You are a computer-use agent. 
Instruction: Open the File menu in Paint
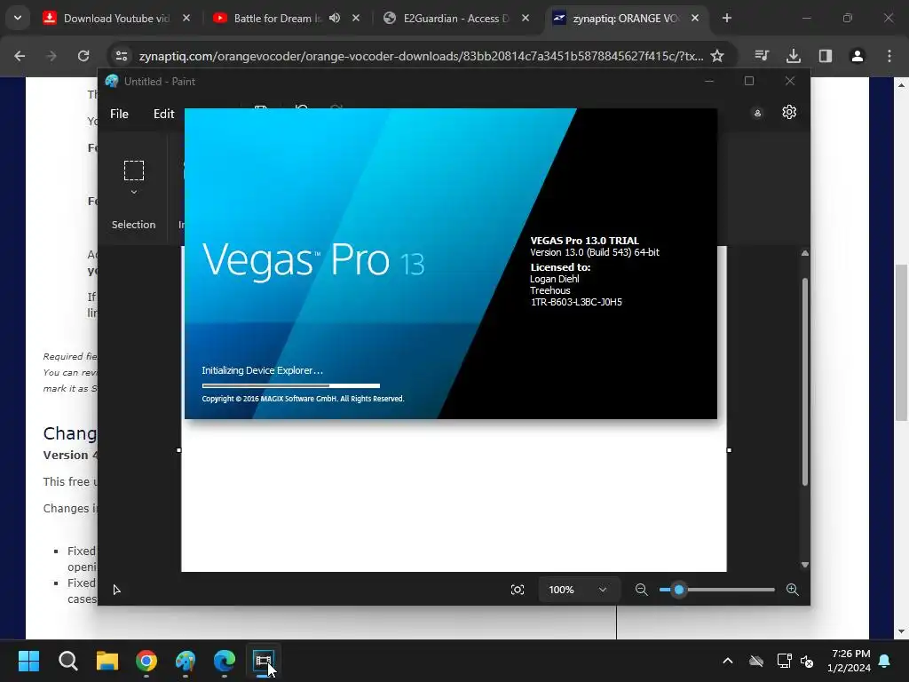pyautogui.click(x=119, y=114)
